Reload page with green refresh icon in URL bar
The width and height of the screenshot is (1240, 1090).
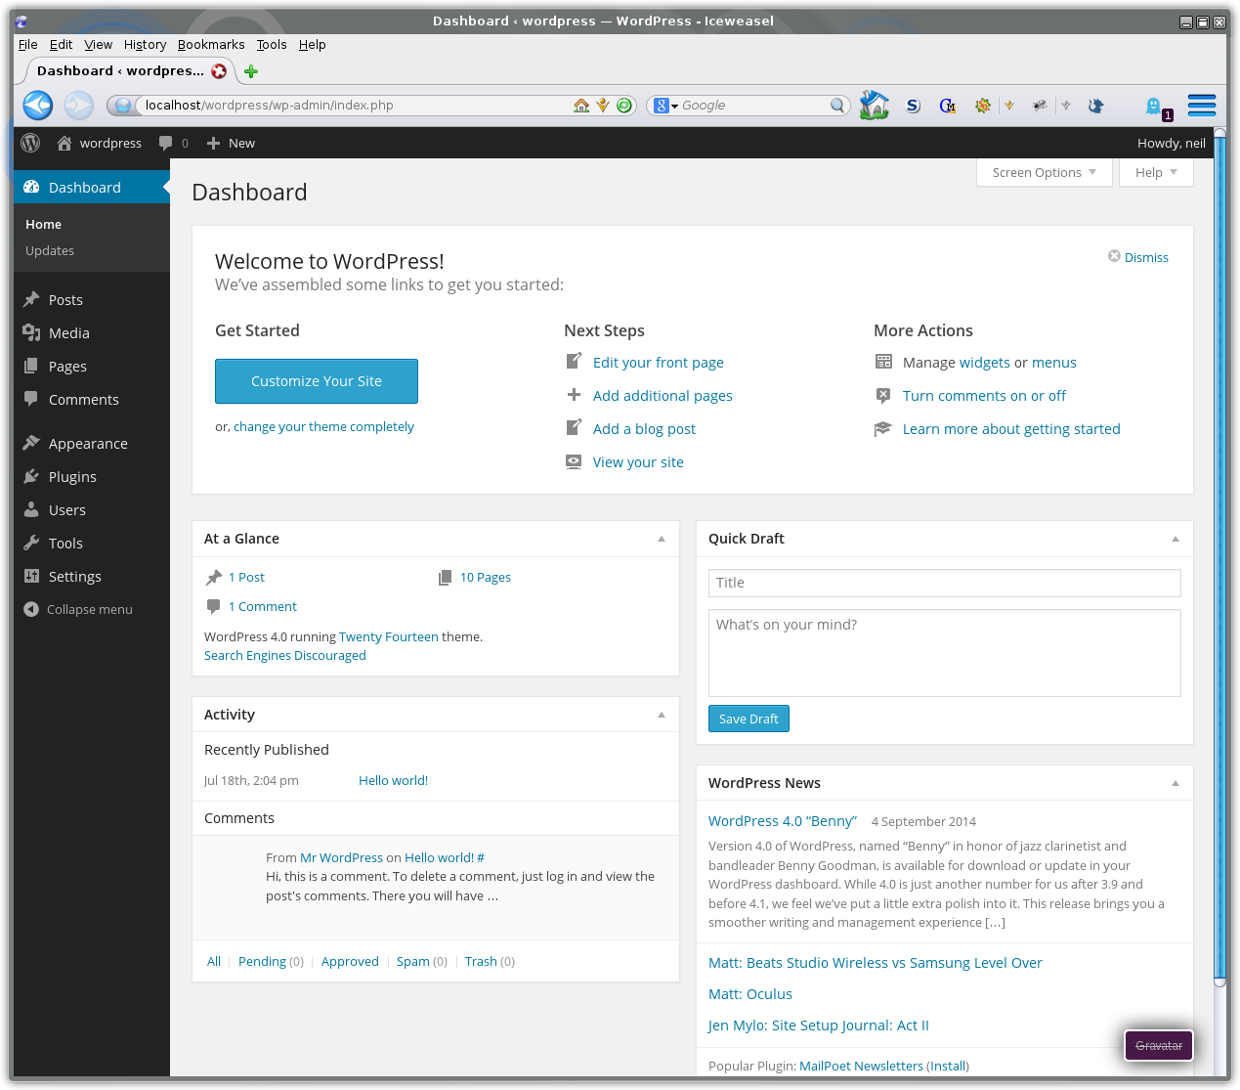624,105
